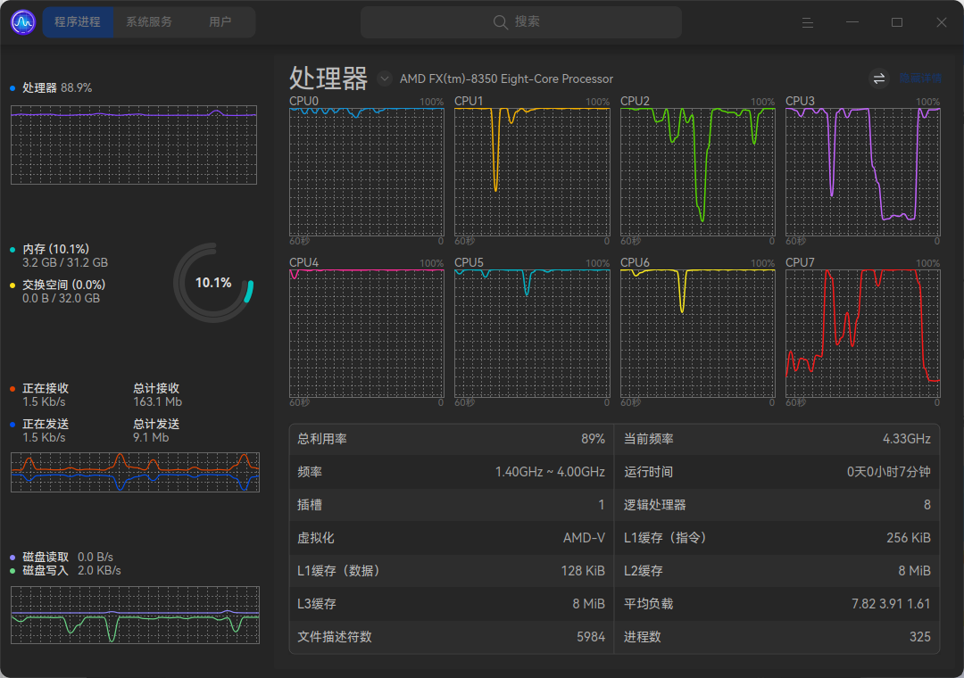The width and height of the screenshot is (964, 678).
Task: Click the 当前频率 4.33GHz row
Action: click(777, 439)
